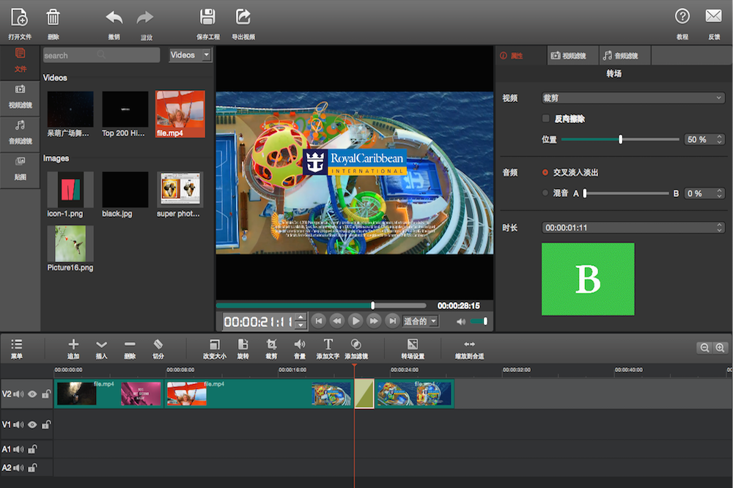Screen dimensions: 733x488
Task: Click the timeline 删除 minus icon
Action: (130, 344)
